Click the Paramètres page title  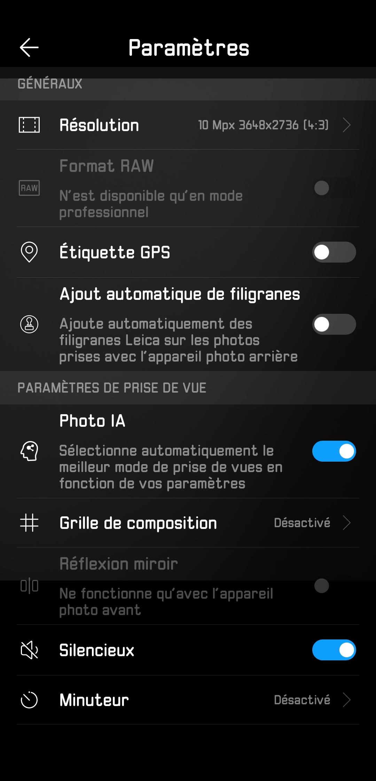point(189,48)
